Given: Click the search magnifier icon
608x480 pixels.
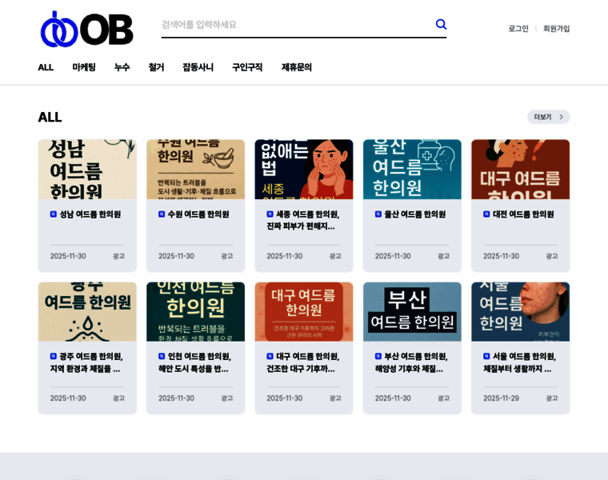Looking at the screenshot, I should (x=441, y=25).
